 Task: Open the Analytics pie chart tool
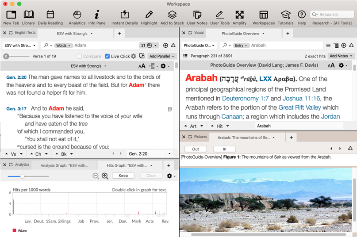77,15
